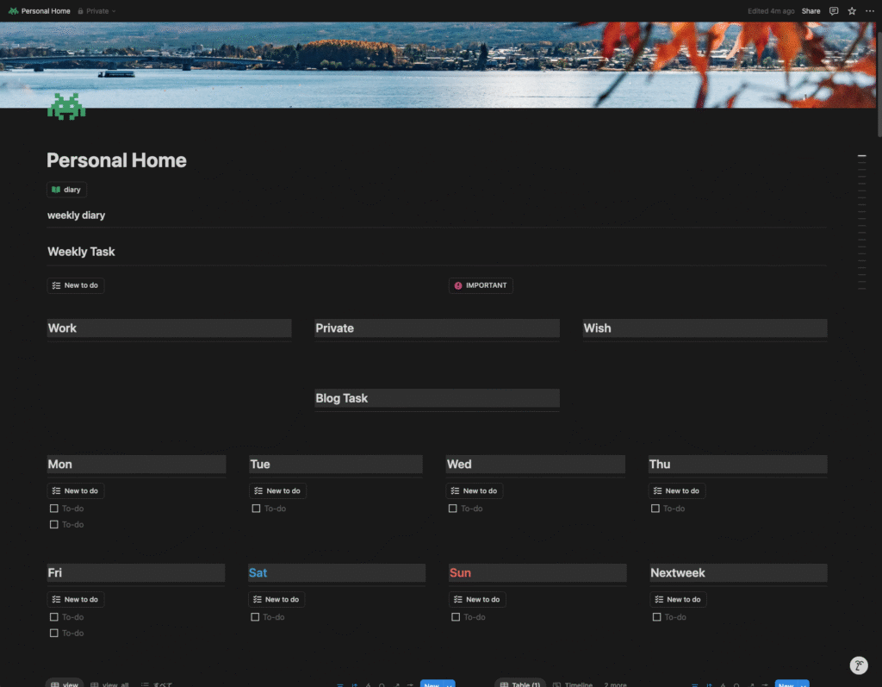
Task: Check the to-do box under Tue
Action: coord(256,509)
